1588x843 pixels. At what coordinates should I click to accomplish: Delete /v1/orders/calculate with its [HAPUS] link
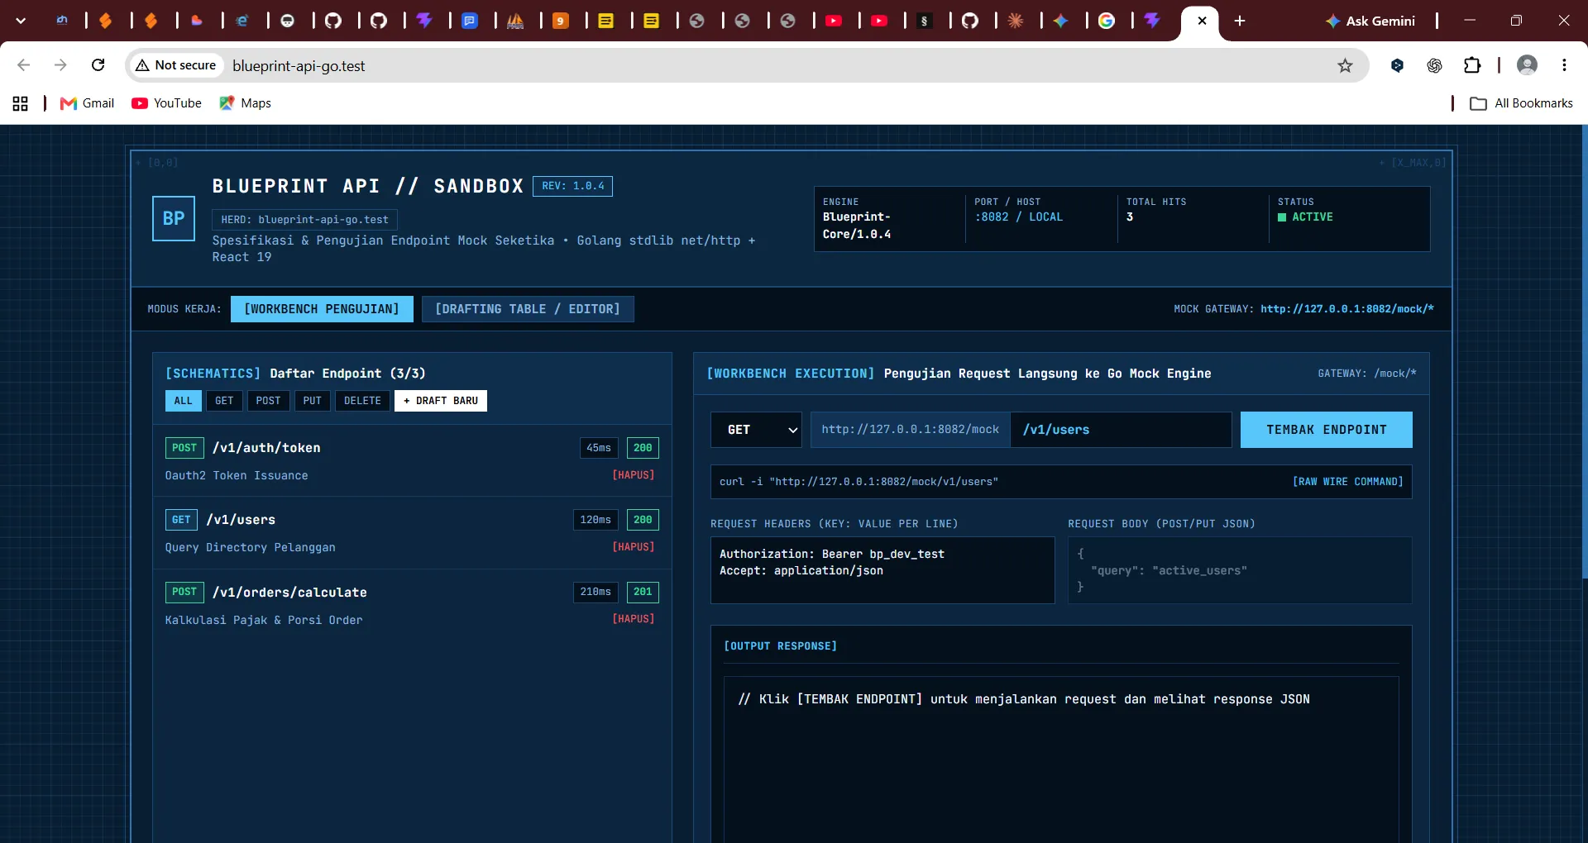click(633, 619)
